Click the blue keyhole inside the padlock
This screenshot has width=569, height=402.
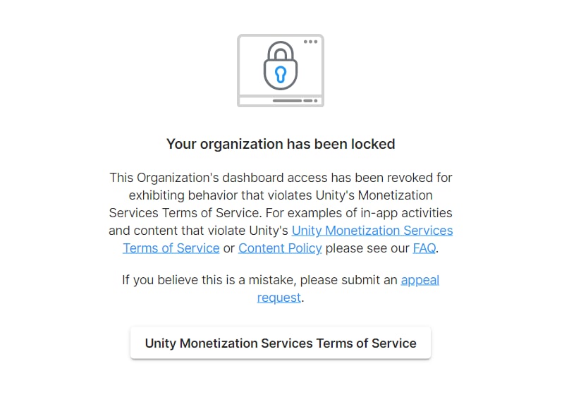coord(281,73)
